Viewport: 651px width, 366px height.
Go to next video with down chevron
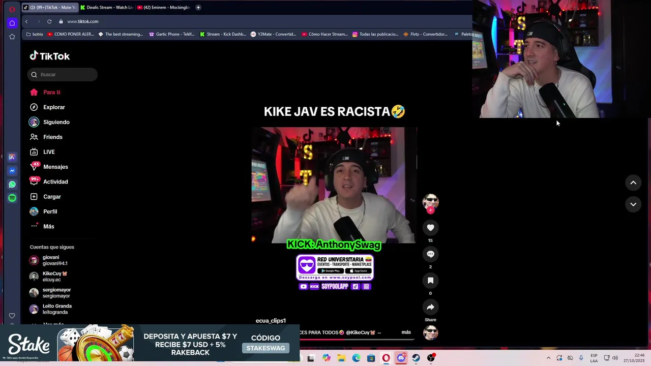coord(633,204)
